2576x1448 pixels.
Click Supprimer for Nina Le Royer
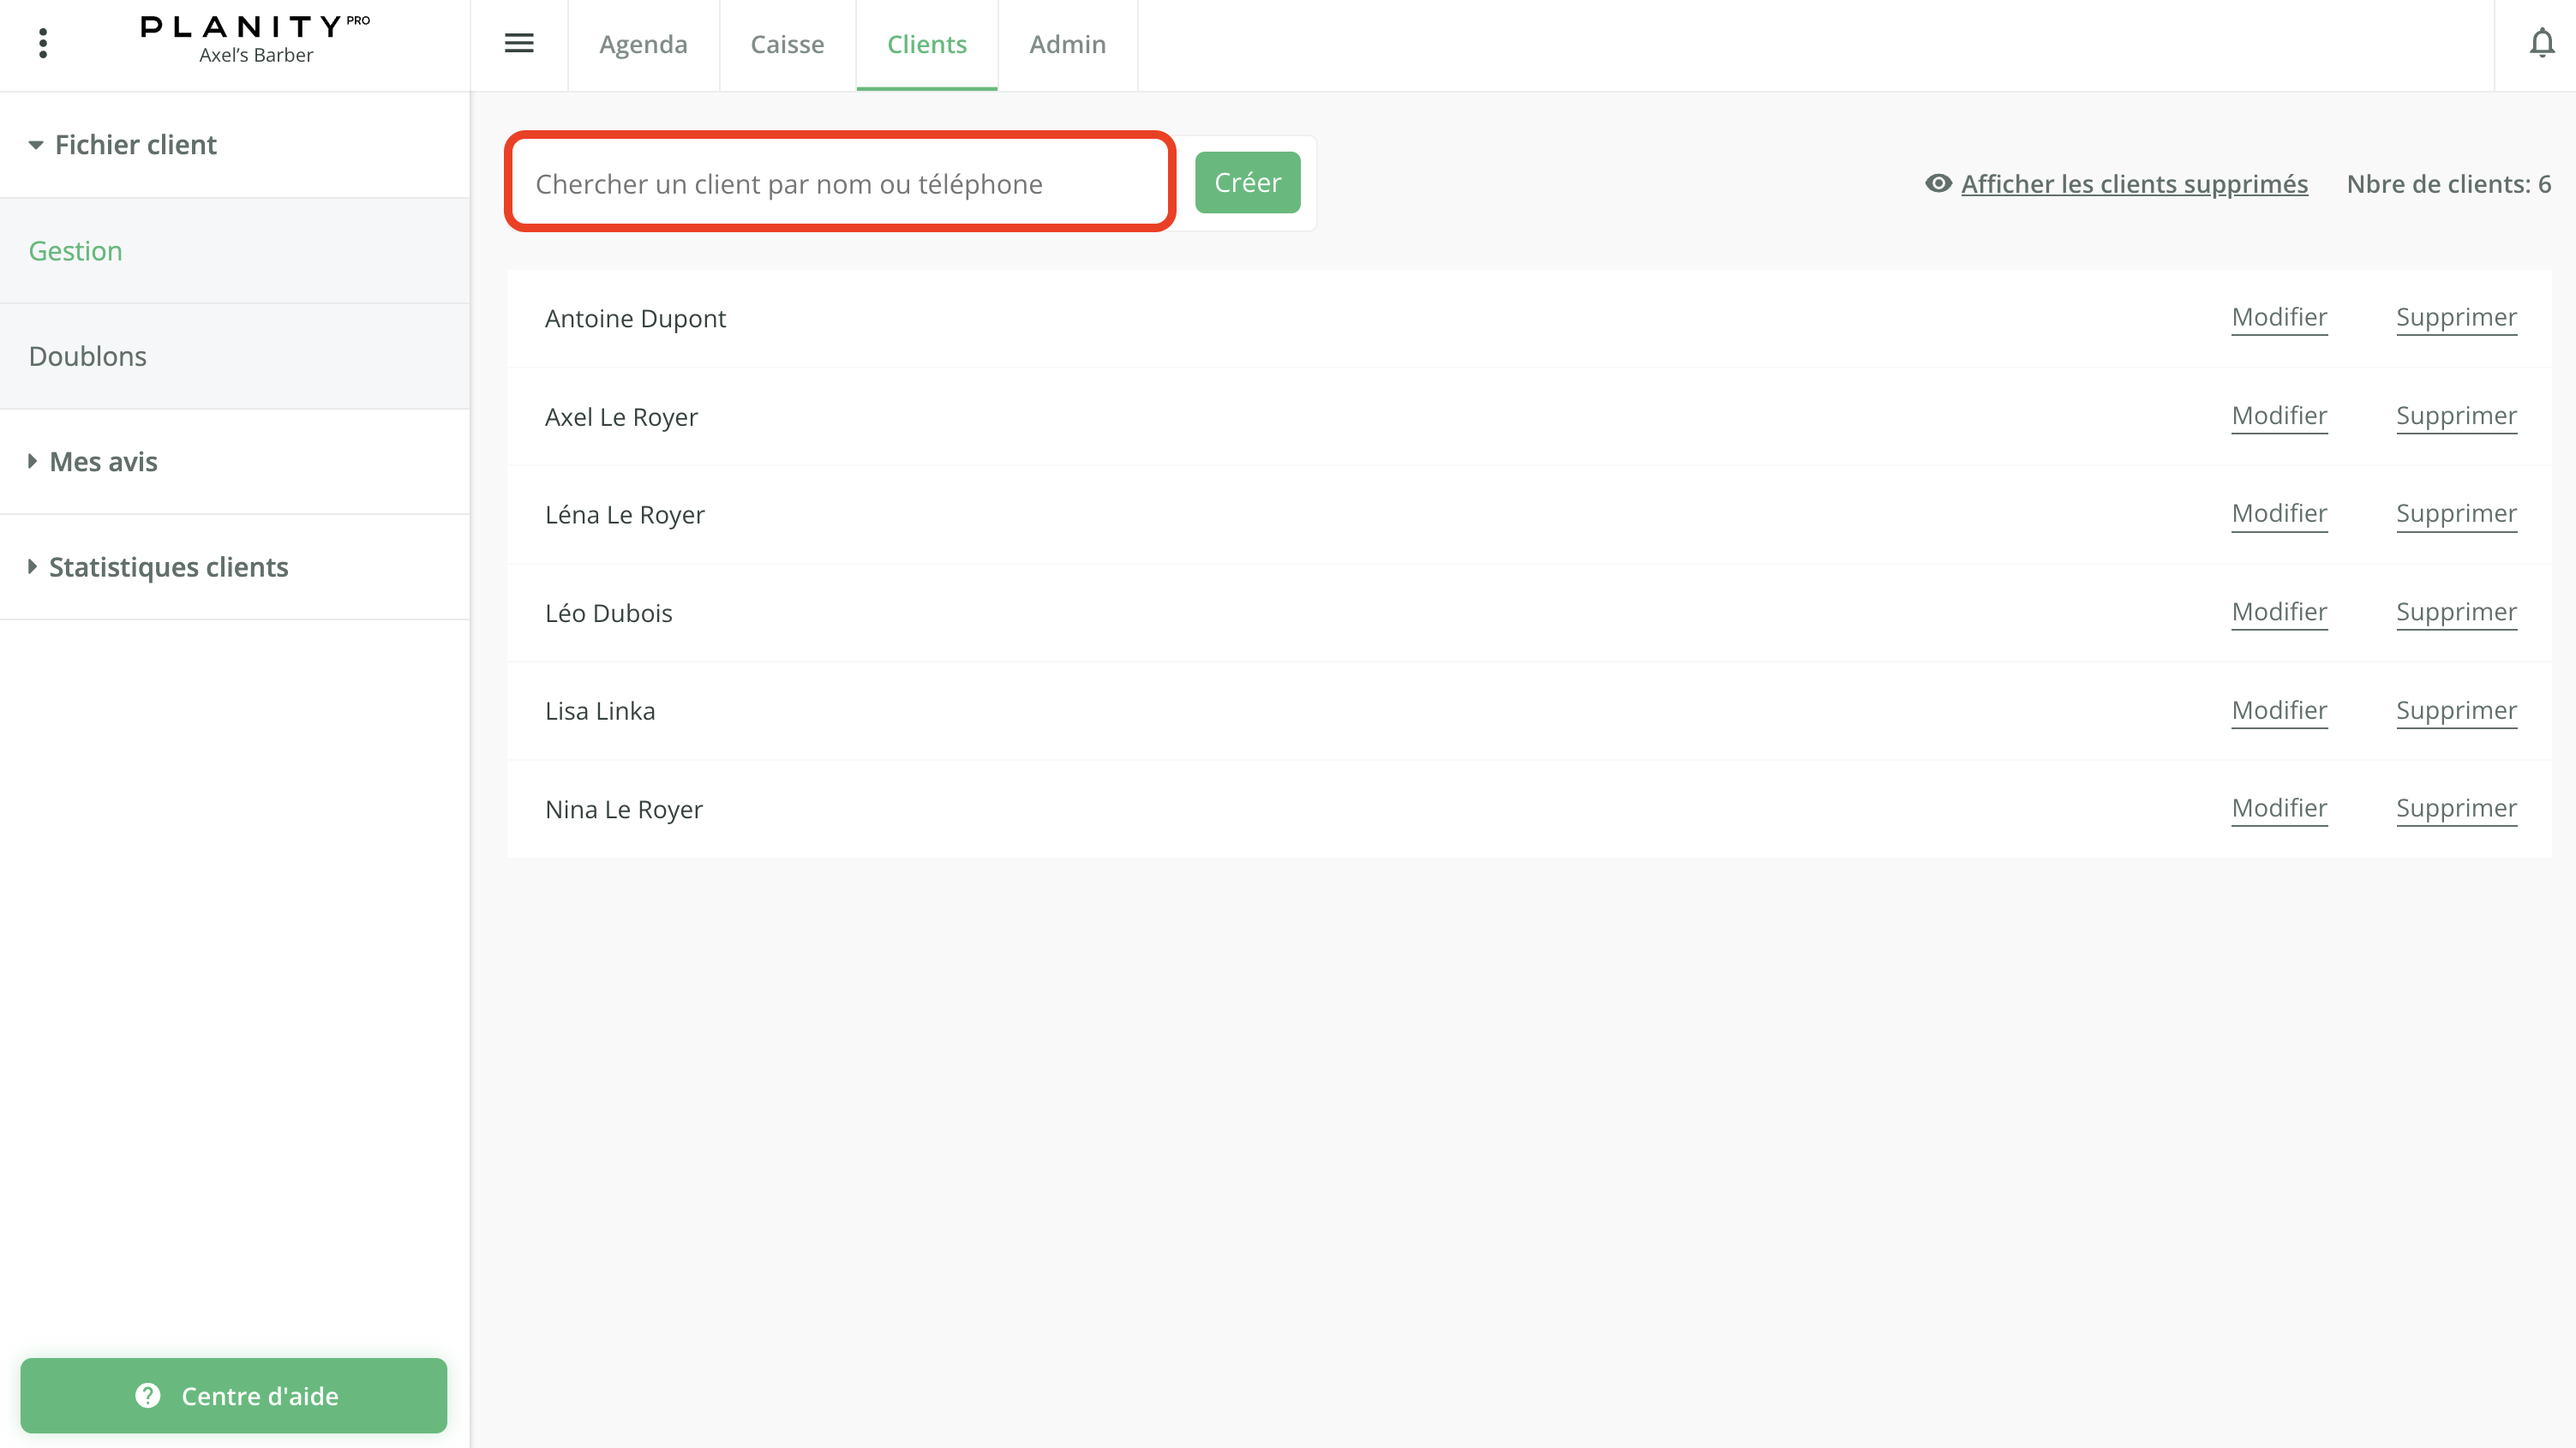[2455, 808]
